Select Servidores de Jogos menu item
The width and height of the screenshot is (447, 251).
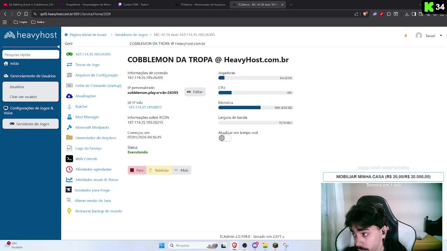31,124
